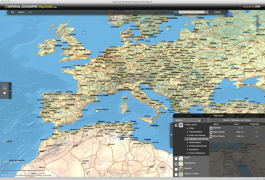Screen dimensions: 265x180
Task: Click the Satellite basemap label
Action: tap(188, 168)
